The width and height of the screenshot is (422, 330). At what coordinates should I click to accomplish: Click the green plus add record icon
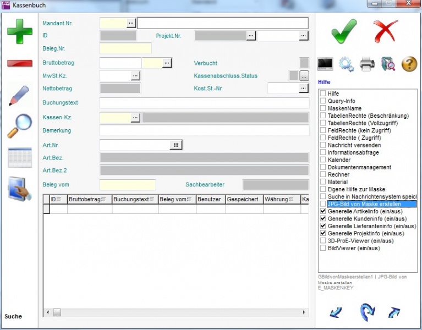(19, 31)
